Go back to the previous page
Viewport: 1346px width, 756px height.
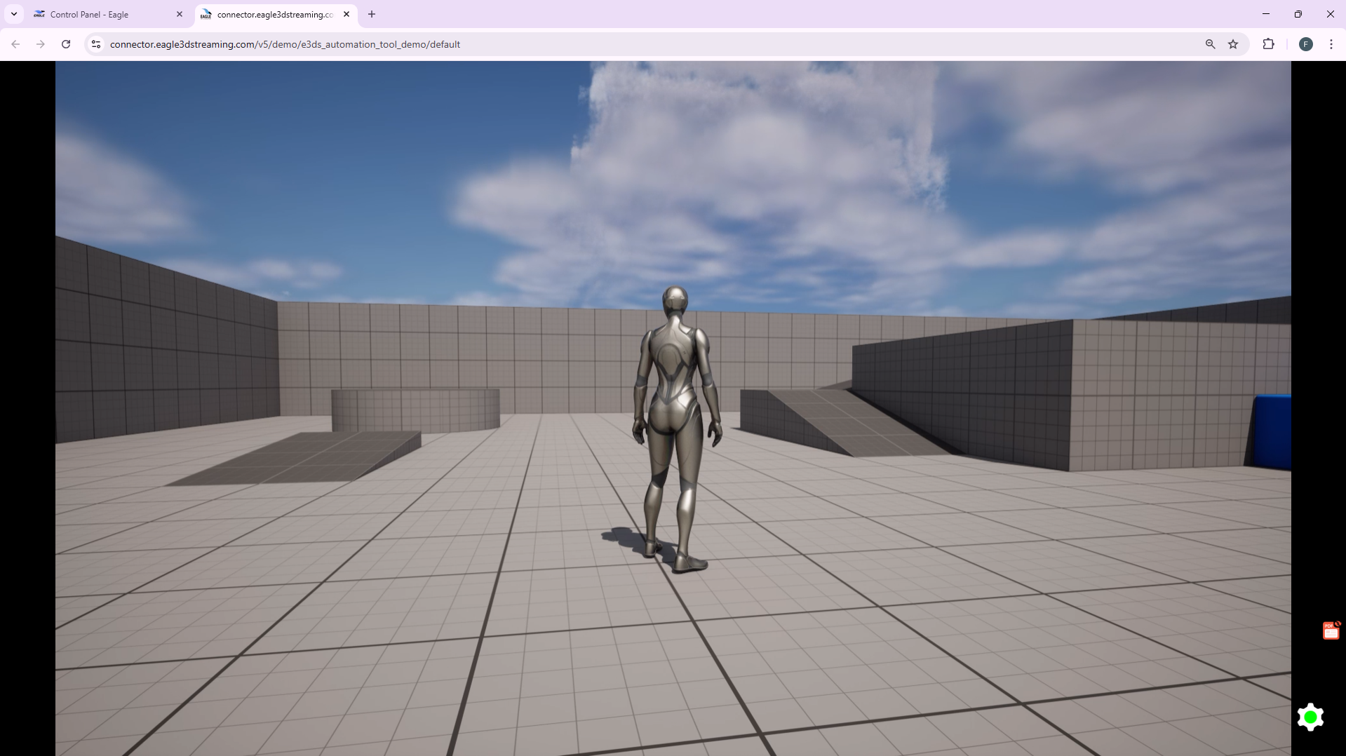point(15,44)
